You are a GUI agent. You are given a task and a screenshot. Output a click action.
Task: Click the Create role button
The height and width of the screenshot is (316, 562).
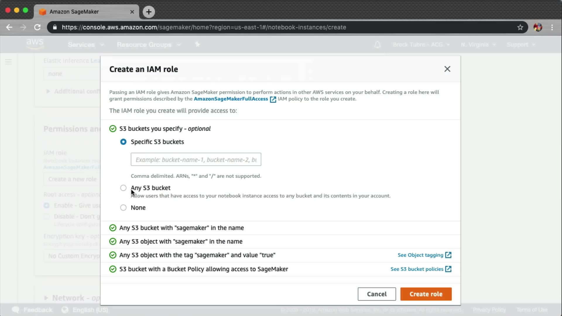[426, 294]
